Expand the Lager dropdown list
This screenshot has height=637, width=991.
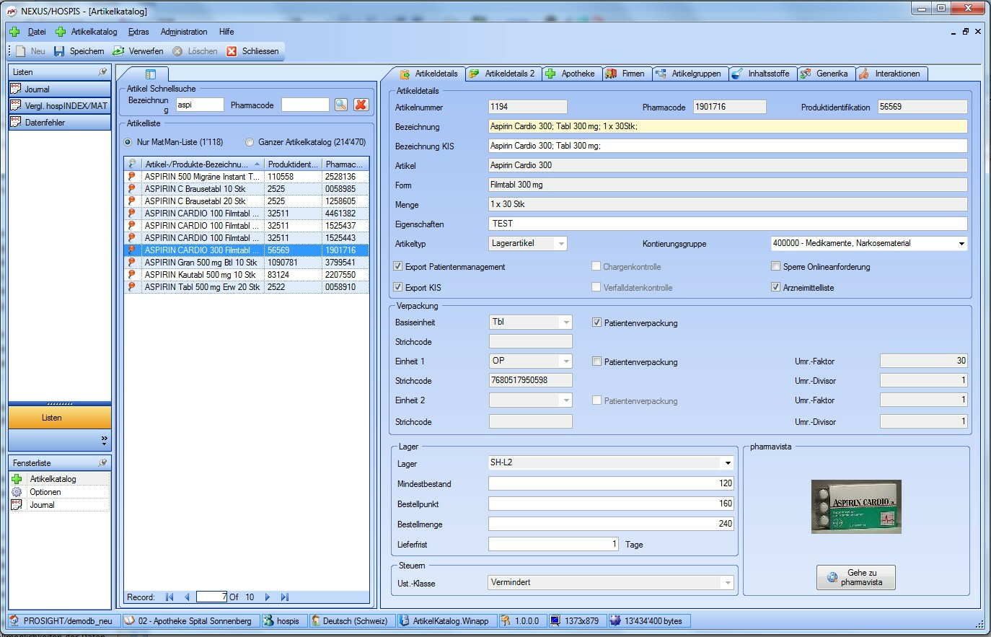[727, 463]
